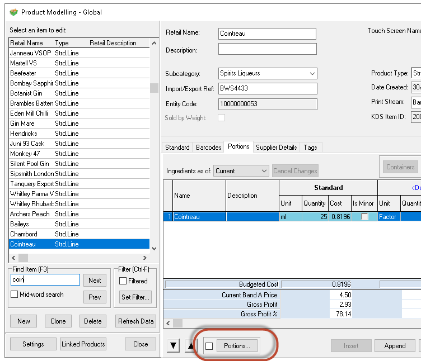Click in the Retail Name field

(267, 34)
